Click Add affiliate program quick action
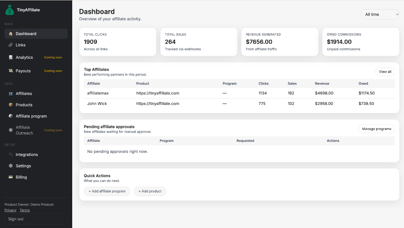The width and height of the screenshot is (404, 228). 107,191
